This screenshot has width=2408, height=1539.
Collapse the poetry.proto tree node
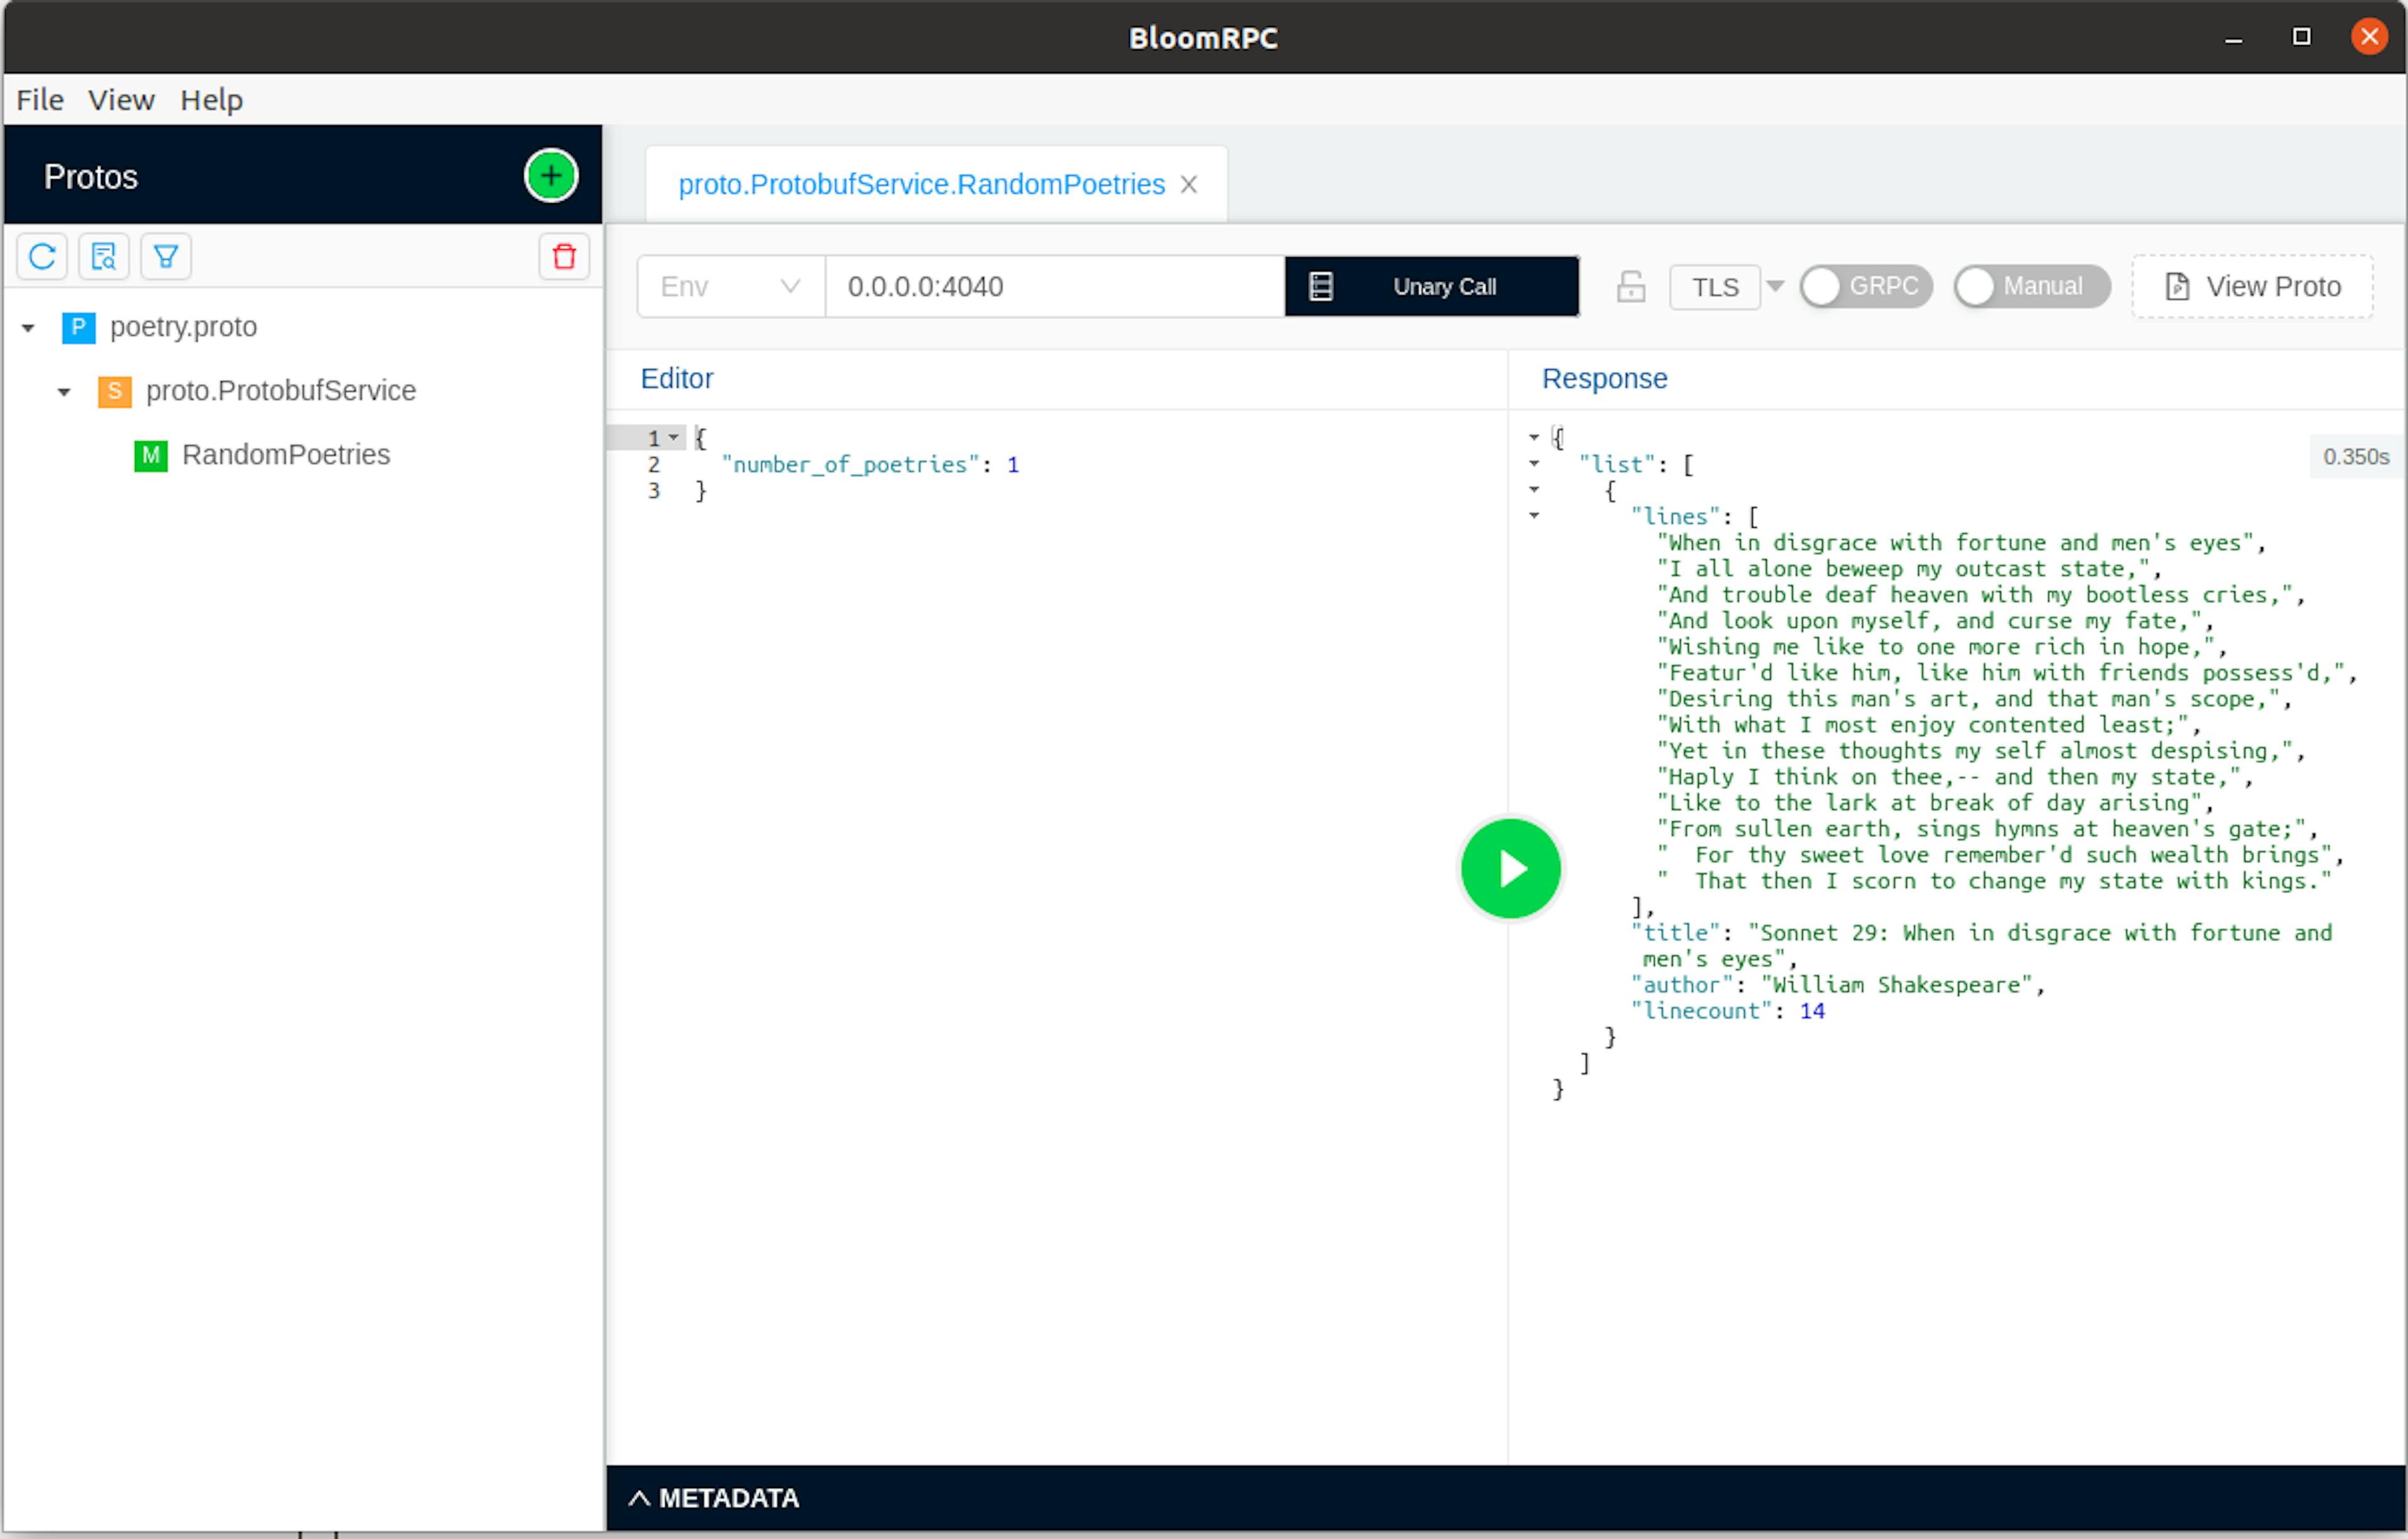point(28,328)
